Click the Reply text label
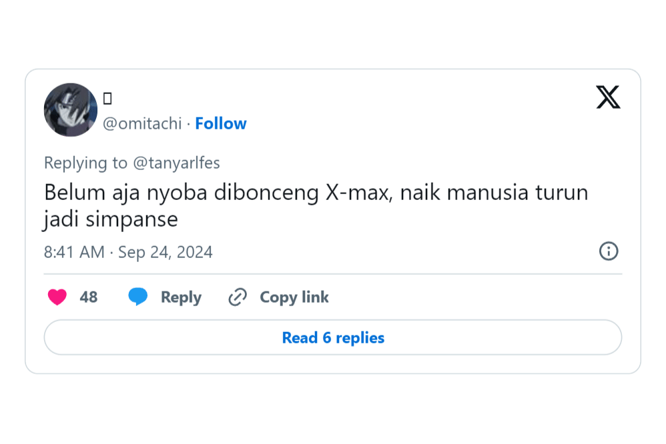This screenshot has height=444, width=666. click(x=181, y=297)
